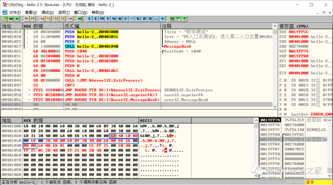Click the 反汇编 column header
The image size is (333, 185).
pos(112,26)
